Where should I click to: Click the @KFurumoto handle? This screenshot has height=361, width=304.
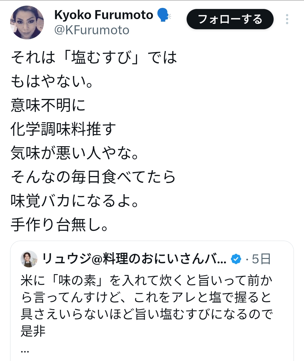[x=92, y=30]
